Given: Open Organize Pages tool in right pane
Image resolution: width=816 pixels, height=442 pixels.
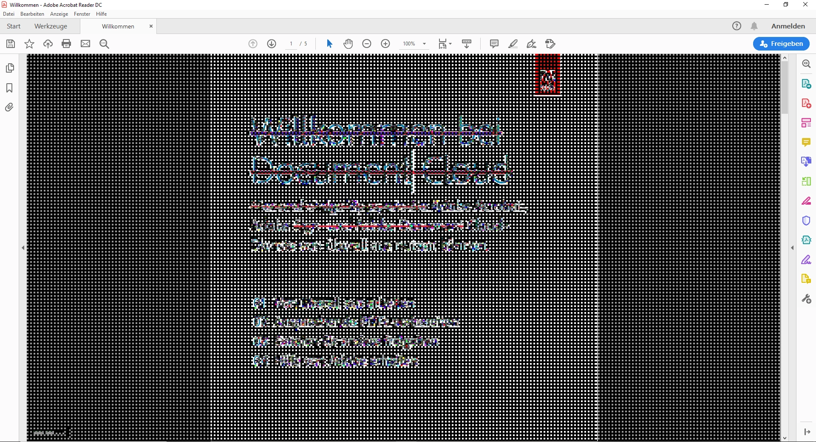Looking at the screenshot, I should [x=806, y=123].
